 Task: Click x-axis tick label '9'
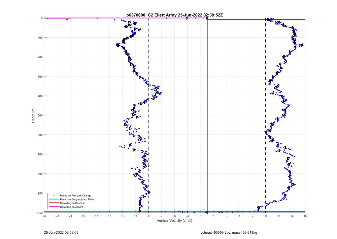click(x=266, y=216)
